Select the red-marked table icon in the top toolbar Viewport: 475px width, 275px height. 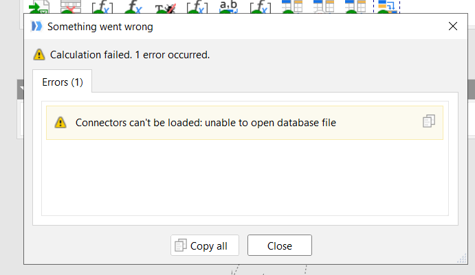point(69,7)
